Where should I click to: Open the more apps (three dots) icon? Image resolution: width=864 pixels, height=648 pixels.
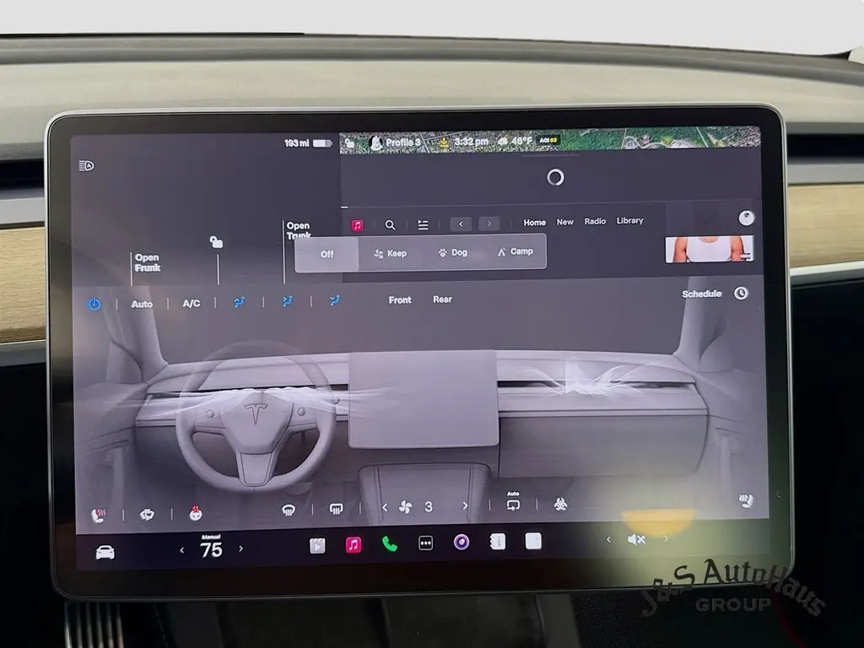pyautogui.click(x=426, y=543)
